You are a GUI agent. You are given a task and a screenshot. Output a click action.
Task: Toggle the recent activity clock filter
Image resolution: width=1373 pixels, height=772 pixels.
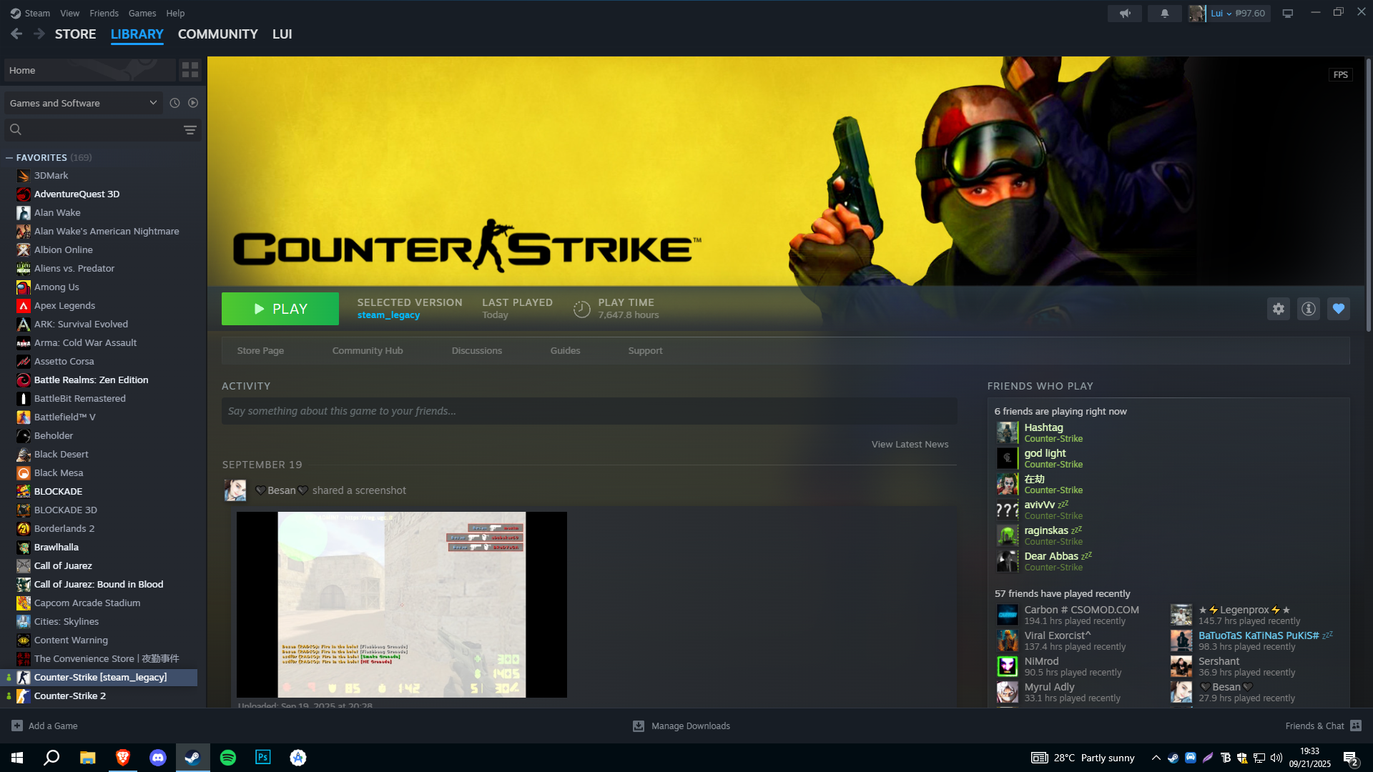pos(174,103)
